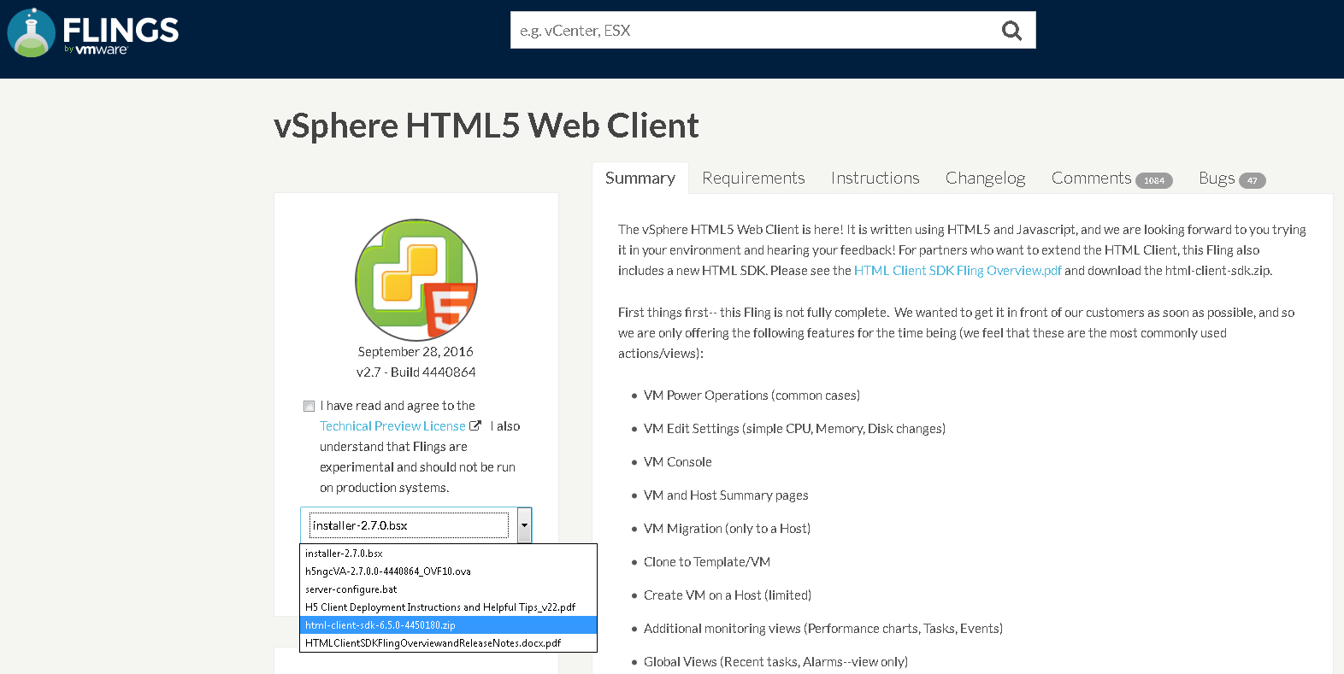Open HTML Client SDK Fling Overview.pdf link
Viewport: 1344px width, 674px height.
click(958, 271)
